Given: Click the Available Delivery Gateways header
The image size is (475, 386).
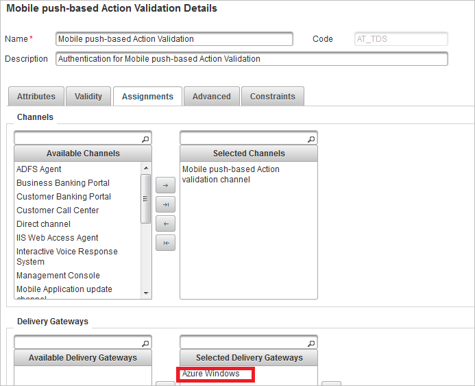Looking at the screenshot, I should point(83,357).
